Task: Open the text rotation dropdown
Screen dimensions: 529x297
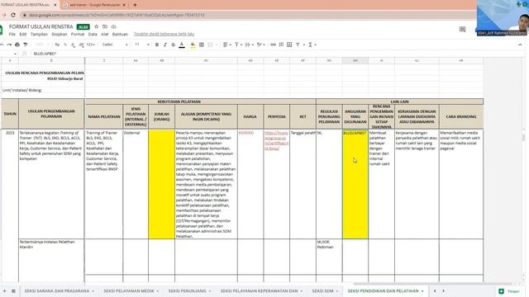Action: tap(260, 45)
